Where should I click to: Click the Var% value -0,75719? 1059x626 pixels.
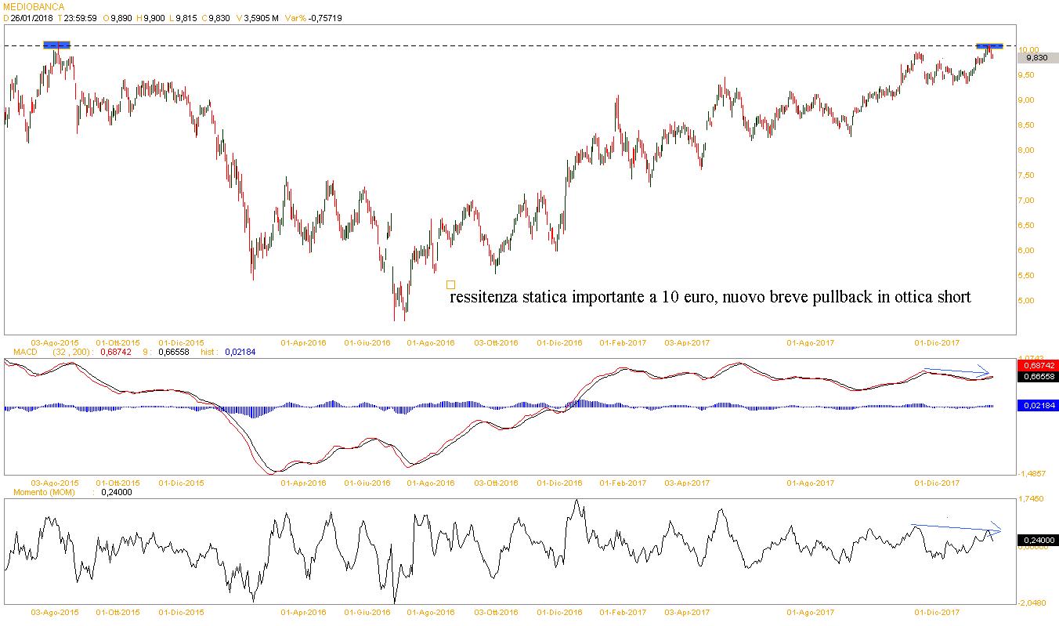pyautogui.click(x=324, y=18)
